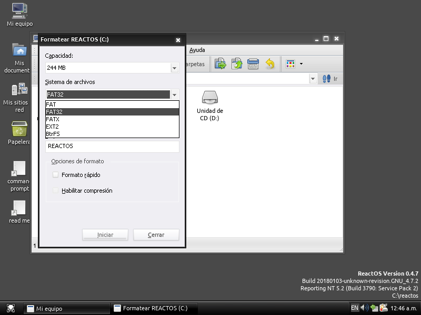Toggle the Habilitar compresión checkbox
The image size is (421, 315).
[x=56, y=191]
